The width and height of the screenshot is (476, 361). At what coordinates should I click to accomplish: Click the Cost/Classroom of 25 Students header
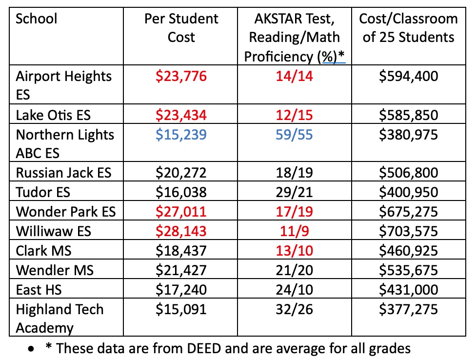[408, 28]
